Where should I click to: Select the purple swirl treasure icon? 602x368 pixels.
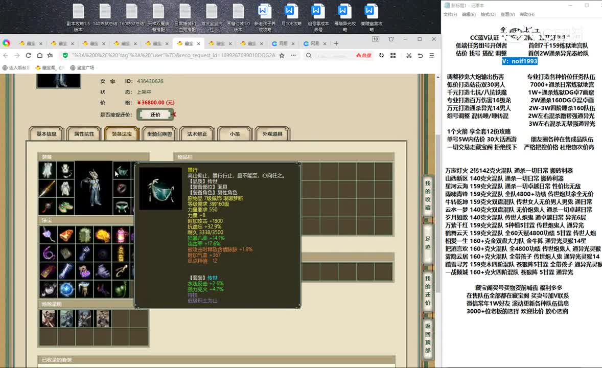[x=48, y=253]
